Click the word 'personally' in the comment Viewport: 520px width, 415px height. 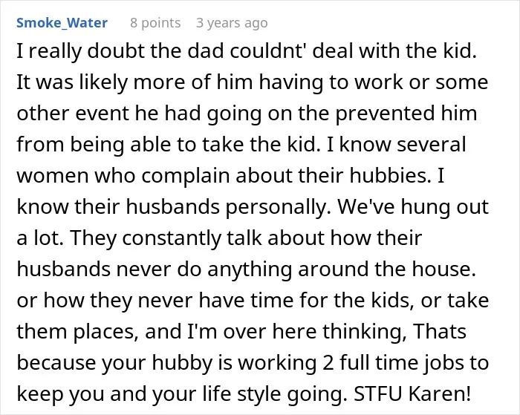coord(279,207)
